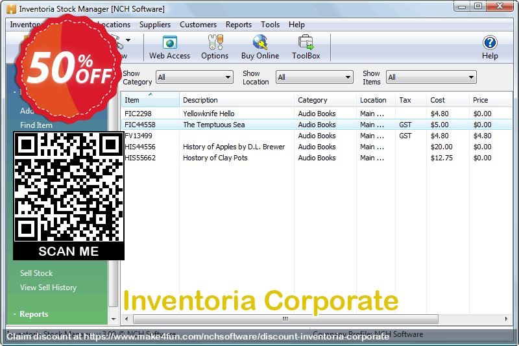Sort by the Tax column header
Screen dimensions: 519x346
click(x=411, y=100)
